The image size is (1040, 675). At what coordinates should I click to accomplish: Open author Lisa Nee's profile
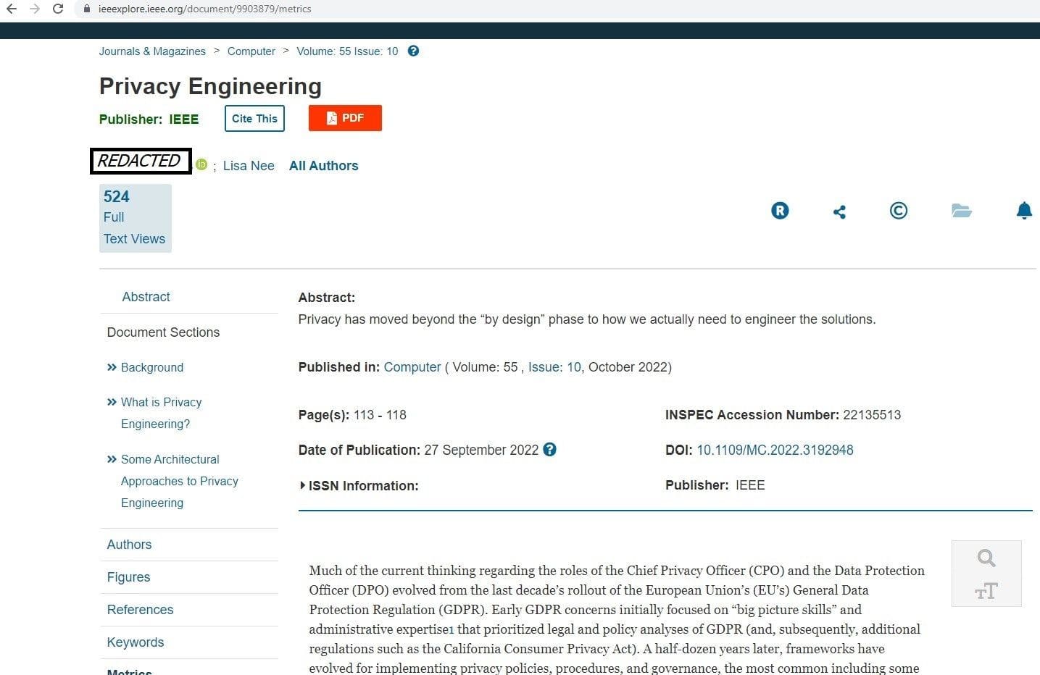(x=249, y=166)
